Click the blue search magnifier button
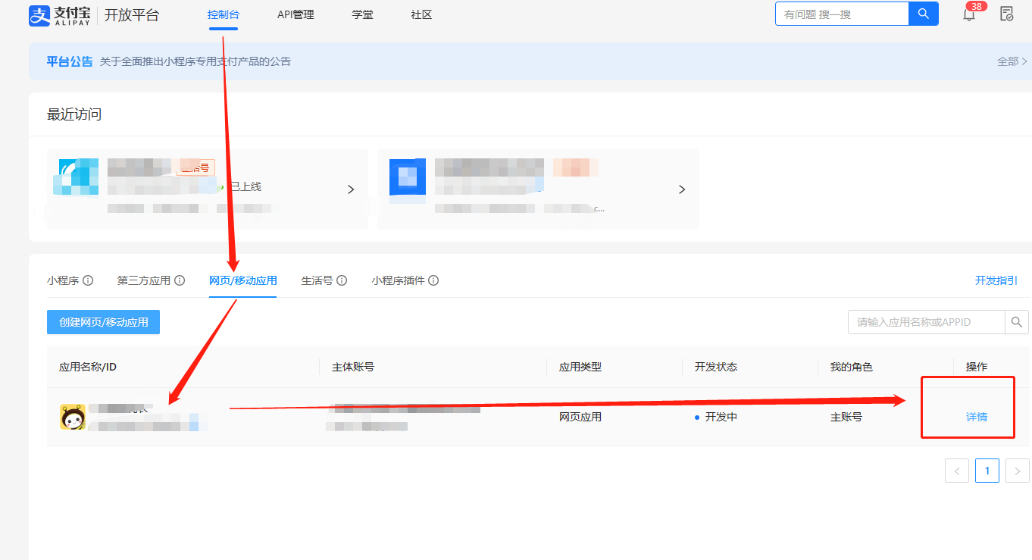Image resolution: width=1032 pixels, height=560 pixels. pyautogui.click(x=923, y=14)
